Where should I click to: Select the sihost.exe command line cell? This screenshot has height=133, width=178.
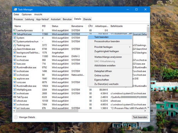[116, 101]
